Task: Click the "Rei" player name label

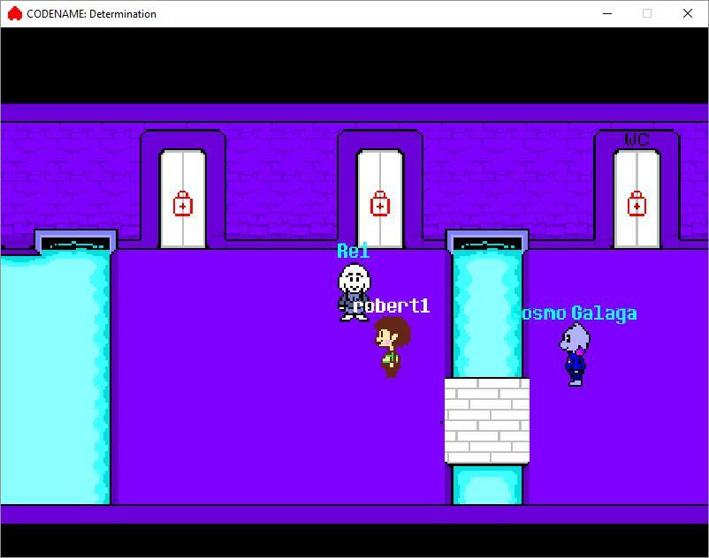Action: point(354,251)
